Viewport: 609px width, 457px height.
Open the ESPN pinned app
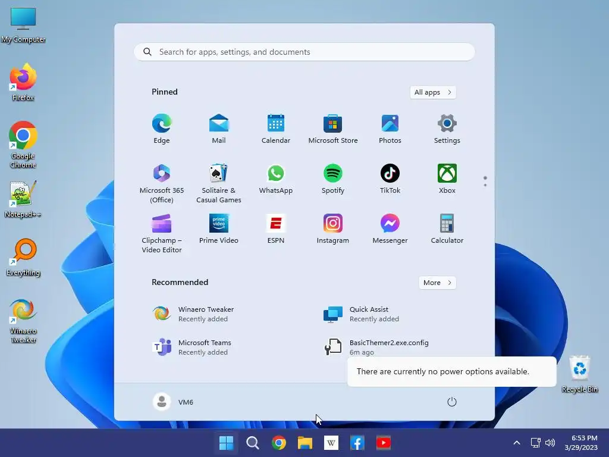276,229
